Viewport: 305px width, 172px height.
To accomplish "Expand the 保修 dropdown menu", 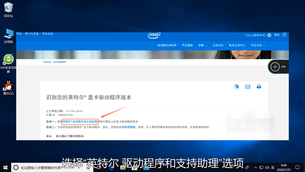I will coord(202,45).
